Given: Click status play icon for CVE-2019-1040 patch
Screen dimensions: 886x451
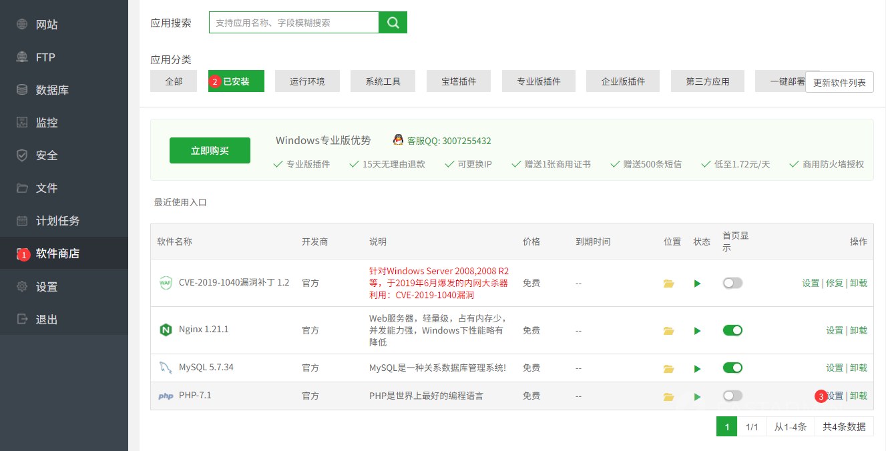Looking at the screenshot, I should coord(697,284).
